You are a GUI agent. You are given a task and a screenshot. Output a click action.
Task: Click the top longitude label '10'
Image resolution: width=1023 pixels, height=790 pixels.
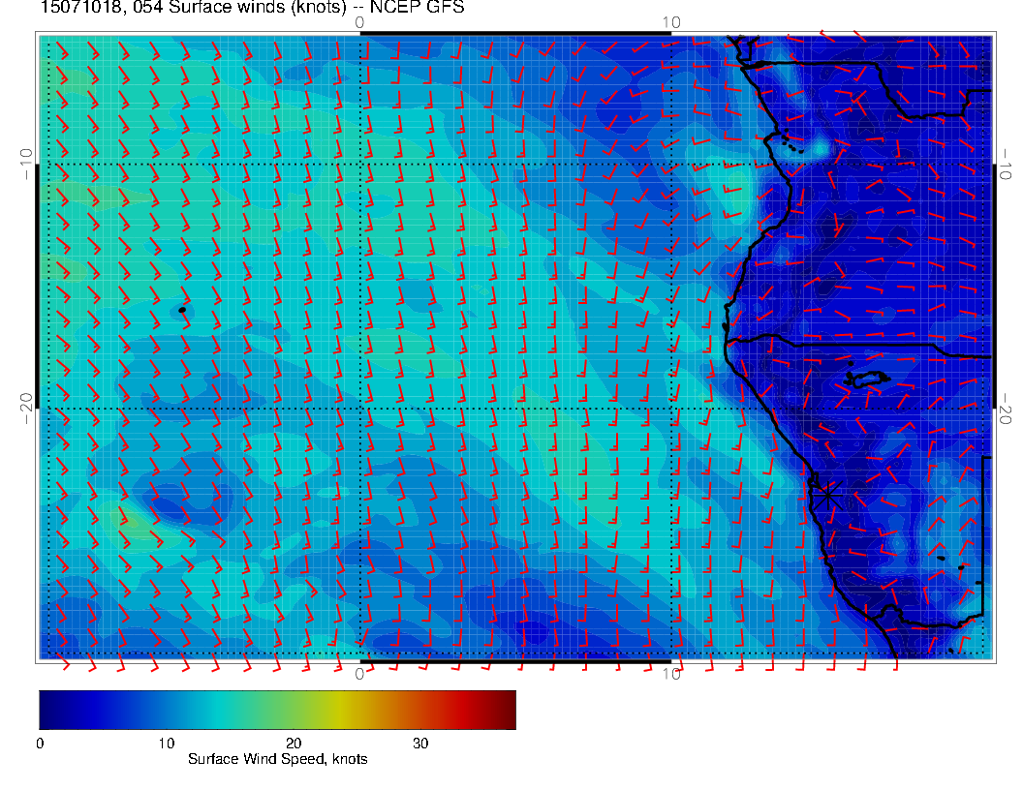point(671,22)
